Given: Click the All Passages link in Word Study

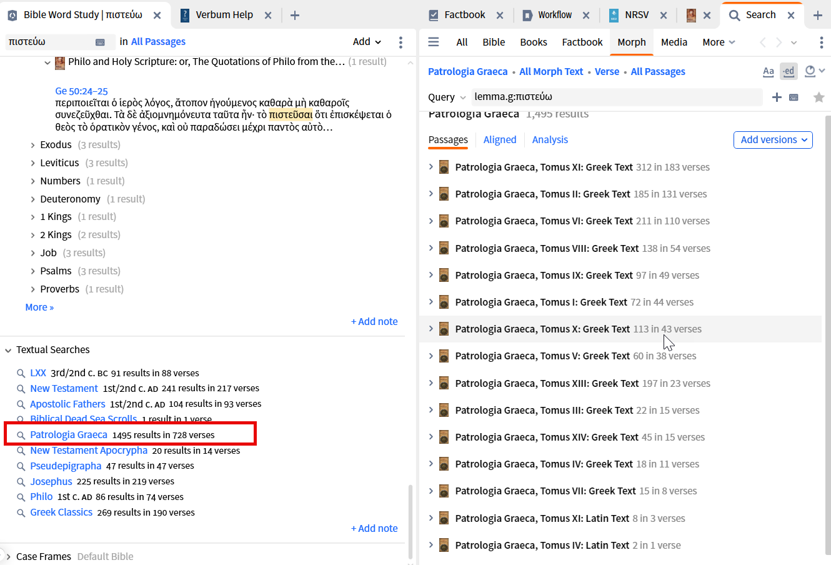Looking at the screenshot, I should click(x=158, y=42).
